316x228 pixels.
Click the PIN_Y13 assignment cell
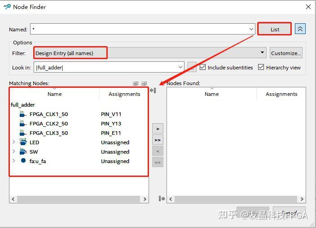tap(111, 124)
